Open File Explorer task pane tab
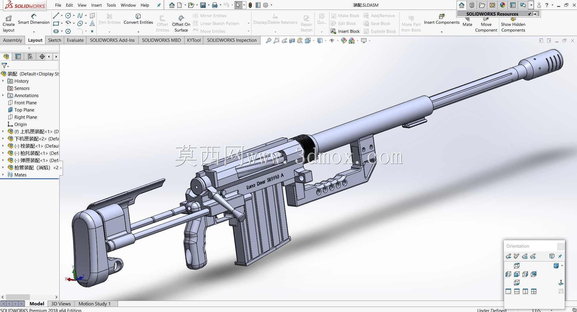Image resolution: width=577 pixels, height=312 pixels. click(x=482, y=5)
